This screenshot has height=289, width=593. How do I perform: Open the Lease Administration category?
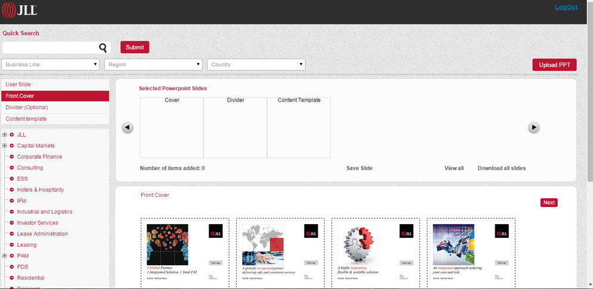[x=42, y=234]
